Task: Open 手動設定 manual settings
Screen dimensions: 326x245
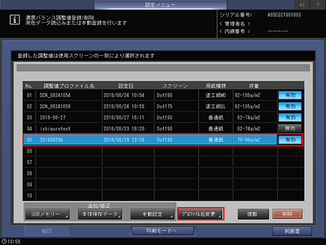Action: (x=153, y=214)
